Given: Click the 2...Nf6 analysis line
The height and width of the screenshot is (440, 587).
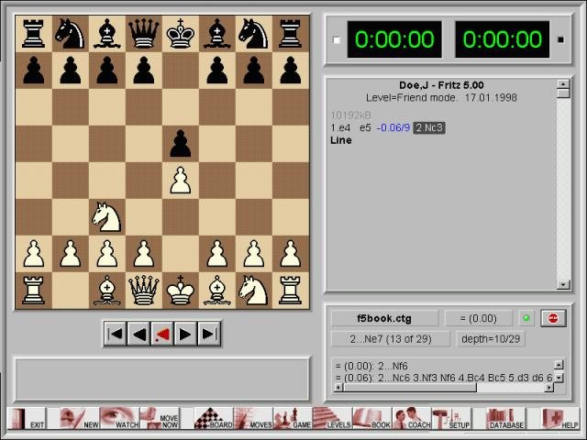Looking at the screenshot, I should (x=371, y=366).
